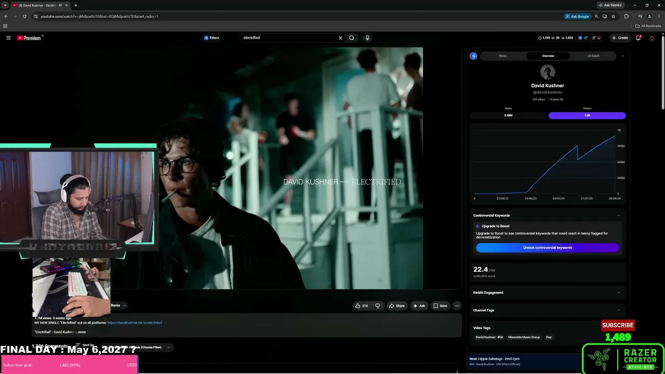Open the AI Coach tab

pos(593,56)
